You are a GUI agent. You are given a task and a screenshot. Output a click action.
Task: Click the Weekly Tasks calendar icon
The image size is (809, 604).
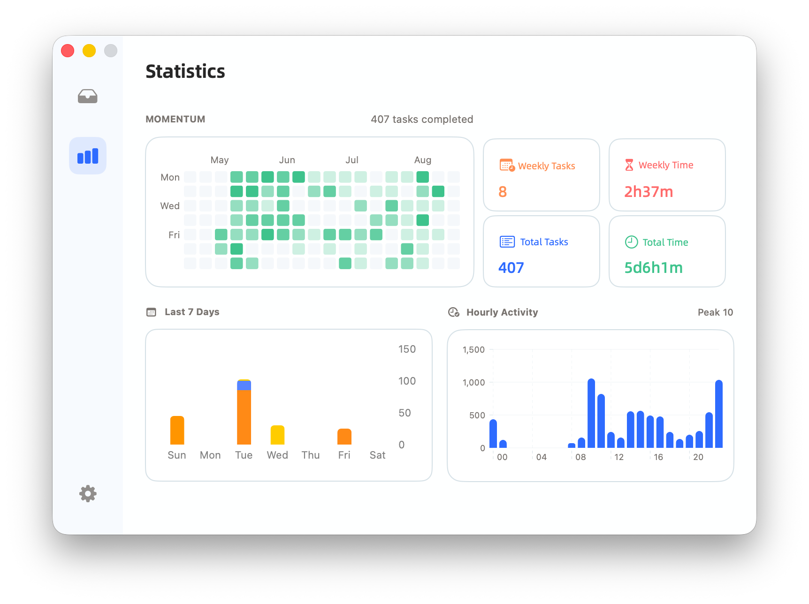507,165
